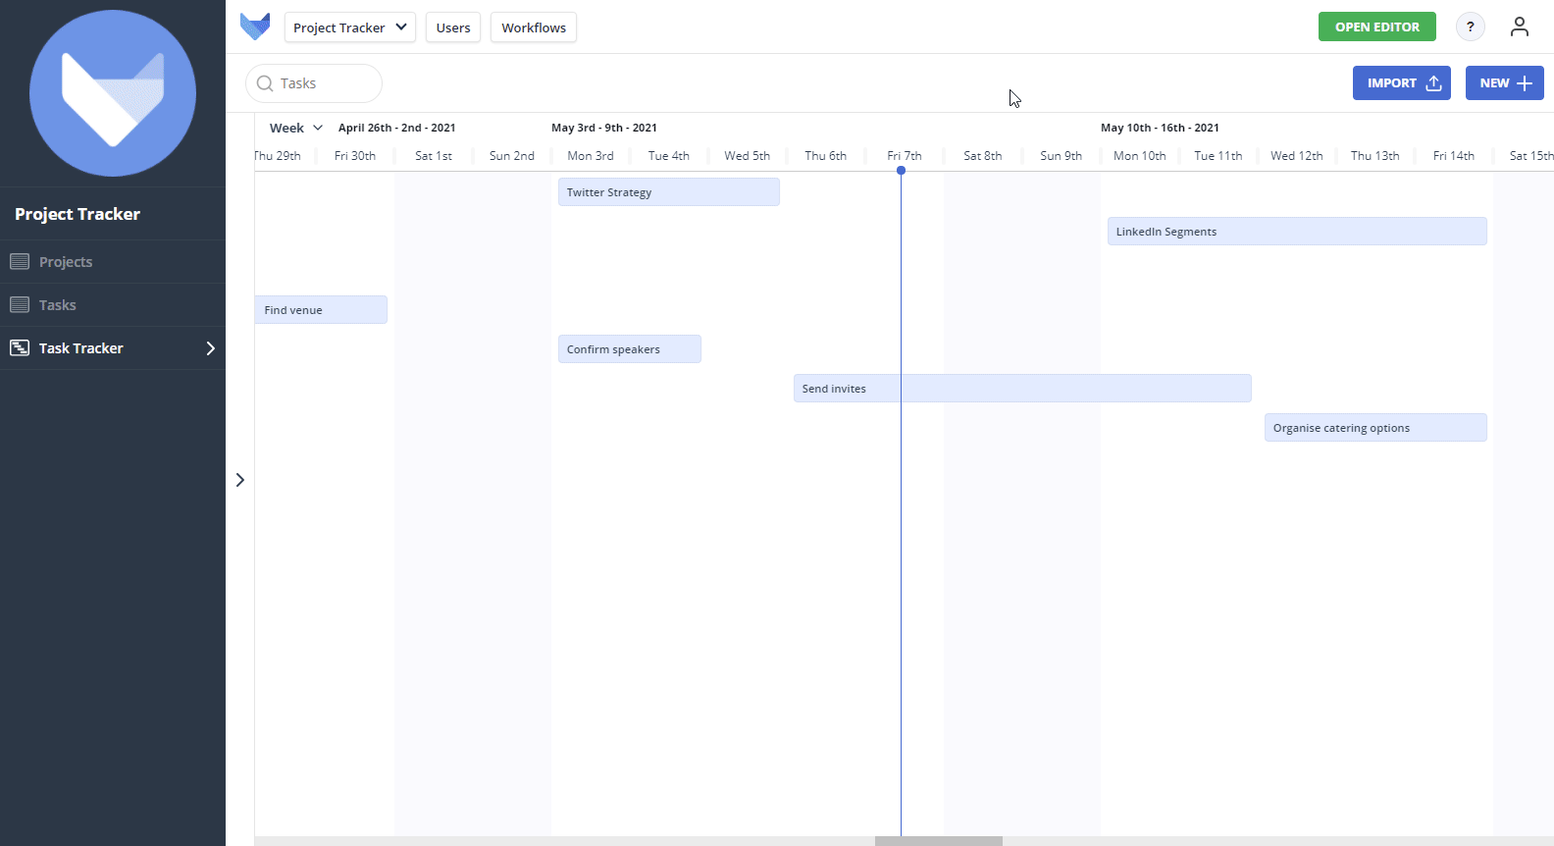Click the fox logo in top bar
The image size is (1554, 846).
(x=255, y=26)
